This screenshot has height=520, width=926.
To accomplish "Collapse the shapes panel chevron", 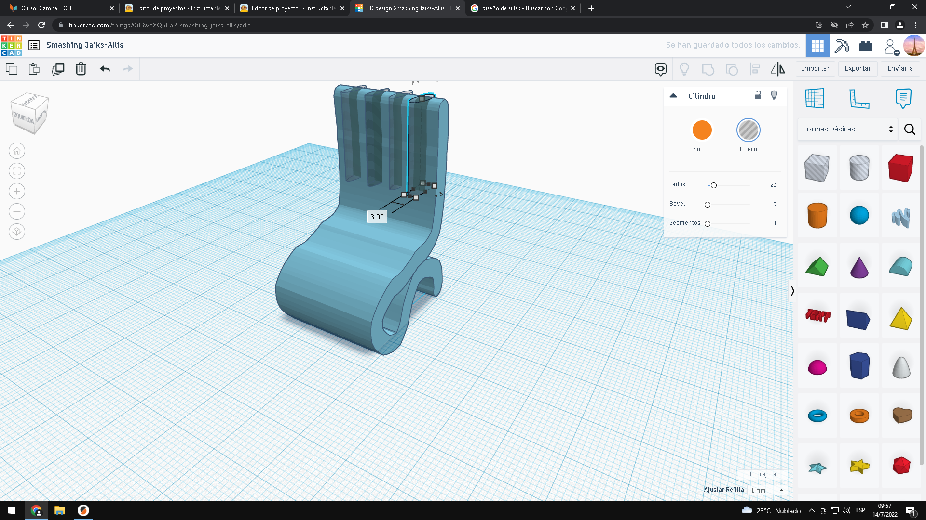I will pos(792,291).
